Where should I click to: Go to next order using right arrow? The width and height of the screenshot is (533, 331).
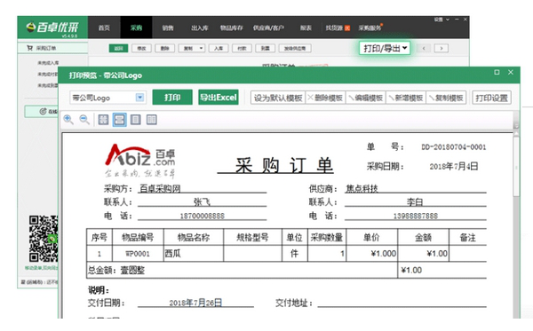442,48
